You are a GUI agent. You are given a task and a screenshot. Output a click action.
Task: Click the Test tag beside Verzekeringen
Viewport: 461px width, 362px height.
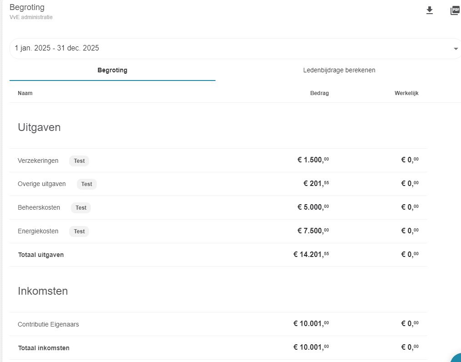pyautogui.click(x=79, y=161)
